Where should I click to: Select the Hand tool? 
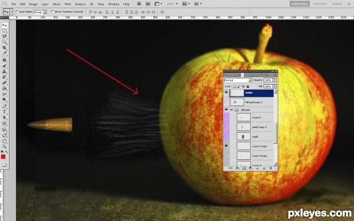[x=5, y=141]
